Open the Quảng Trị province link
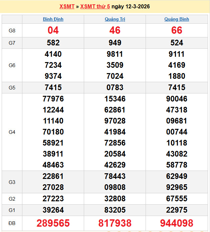 click(x=115, y=19)
